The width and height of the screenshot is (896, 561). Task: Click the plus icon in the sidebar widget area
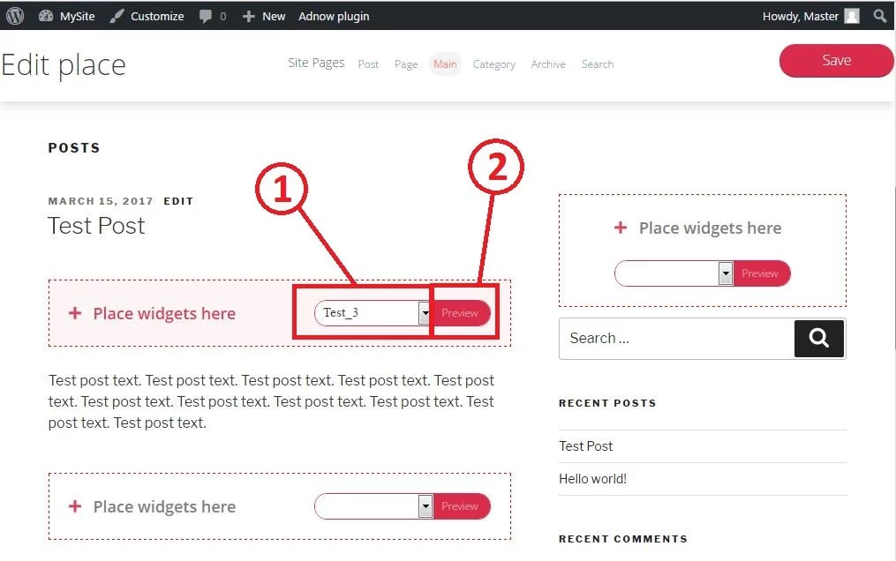[x=619, y=228]
